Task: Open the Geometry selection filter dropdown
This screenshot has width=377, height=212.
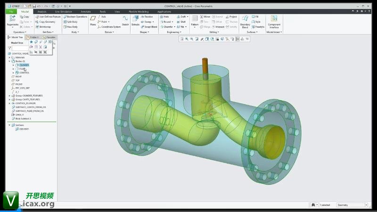Action: [x=351, y=205]
